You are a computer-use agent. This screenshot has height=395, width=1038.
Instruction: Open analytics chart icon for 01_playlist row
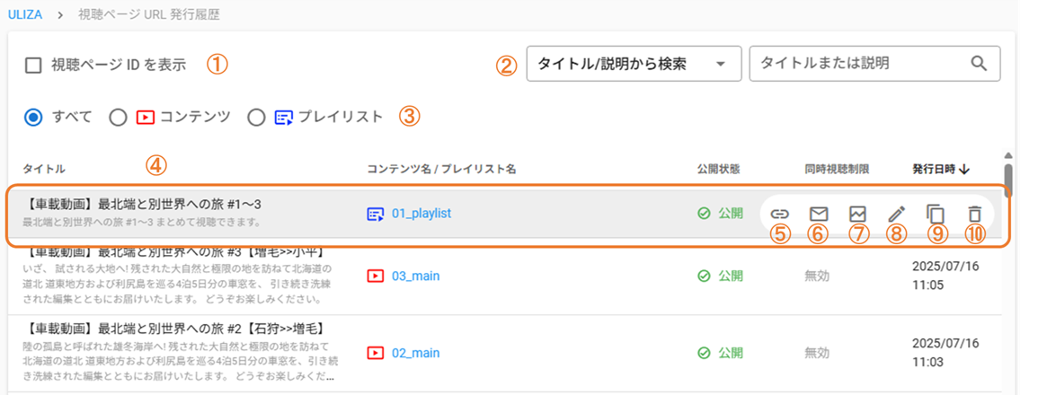[x=858, y=214]
